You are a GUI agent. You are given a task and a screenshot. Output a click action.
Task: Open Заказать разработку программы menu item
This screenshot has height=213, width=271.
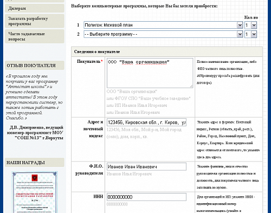(35, 21)
